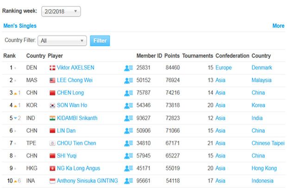287x191 pixels.
Task: Click the Points column header
Action: click(x=172, y=56)
